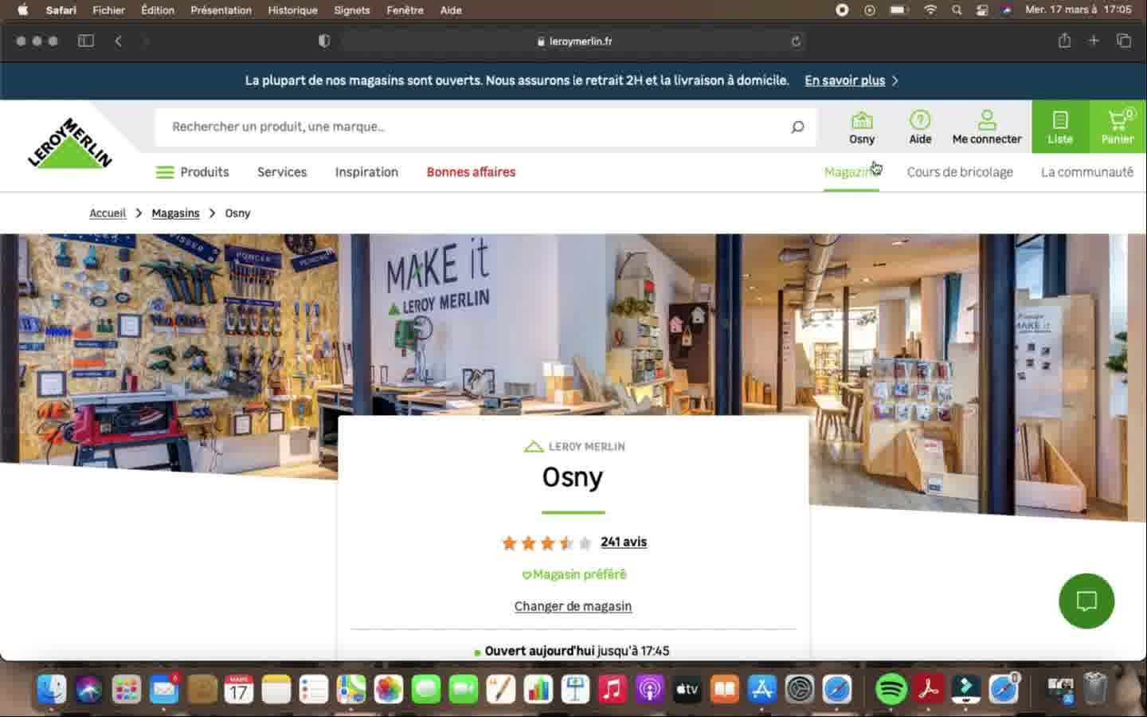1147x717 pixels.
Task: Click the Me connecter account icon
Action: tap(987, 127)
